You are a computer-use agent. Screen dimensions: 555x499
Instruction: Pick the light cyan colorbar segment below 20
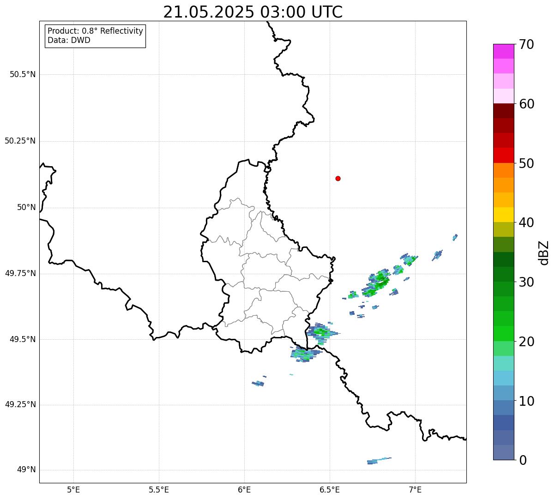click(504, 363)
